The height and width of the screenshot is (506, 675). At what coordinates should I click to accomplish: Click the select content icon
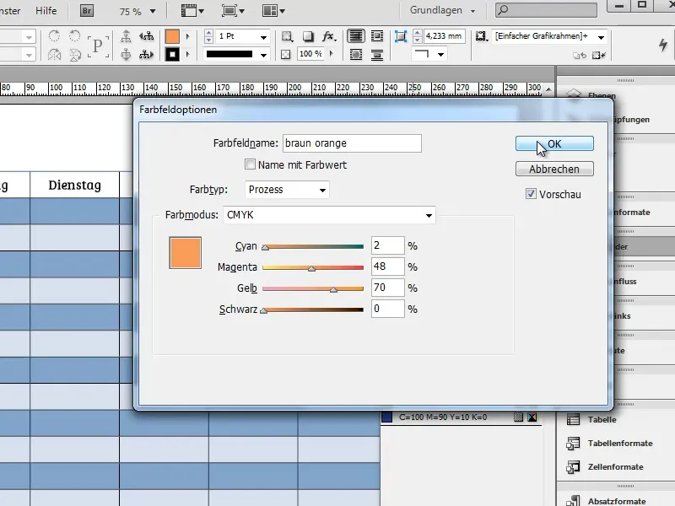click(126, 55)
